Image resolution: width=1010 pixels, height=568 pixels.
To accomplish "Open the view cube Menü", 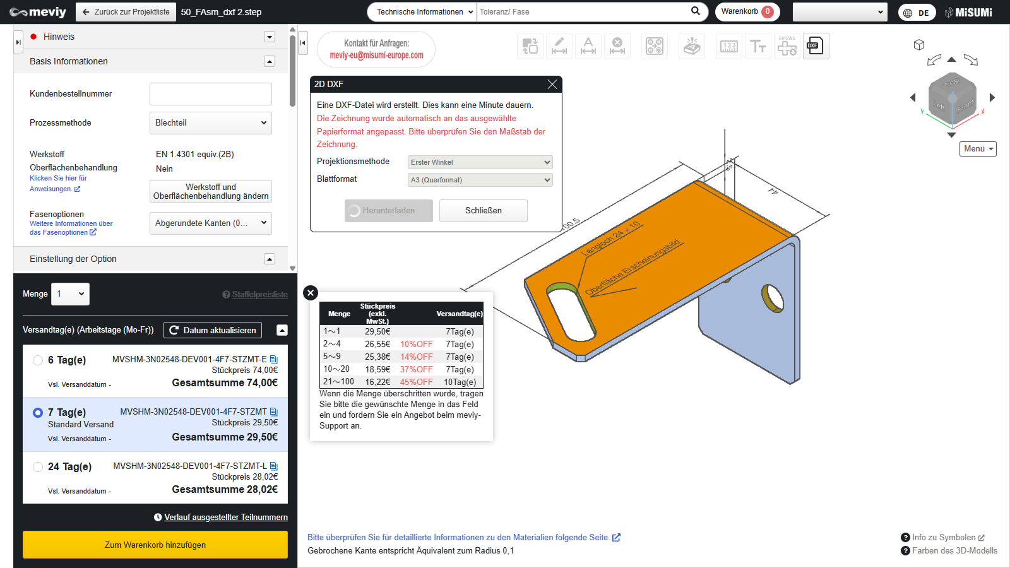I will coord(978,149).
